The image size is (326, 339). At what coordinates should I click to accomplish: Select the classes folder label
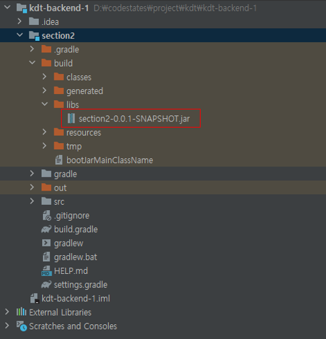click(x=79, y=77)
